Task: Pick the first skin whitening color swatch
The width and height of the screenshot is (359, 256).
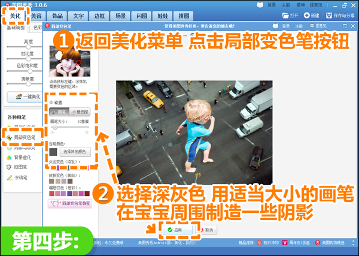Action: (x=51, y=181)
